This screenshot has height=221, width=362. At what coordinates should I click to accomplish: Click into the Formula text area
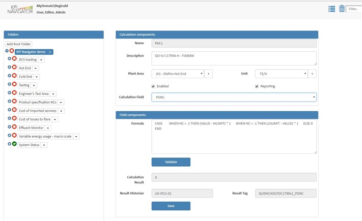pyautogui.click(x=234, y=137)
